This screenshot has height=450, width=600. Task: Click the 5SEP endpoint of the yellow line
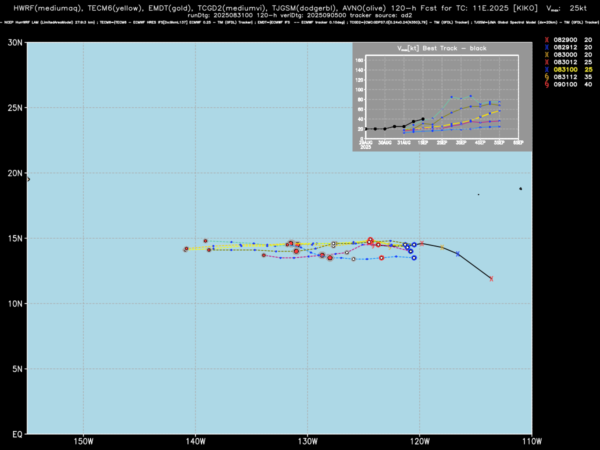pyautogui.click(x=499, y=110)
